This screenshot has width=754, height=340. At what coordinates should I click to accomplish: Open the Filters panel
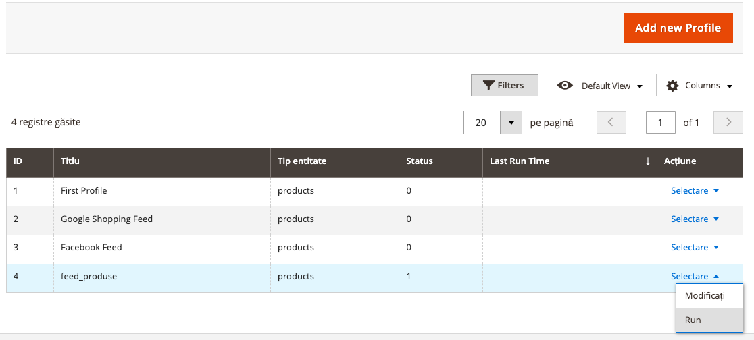[505, 86]
